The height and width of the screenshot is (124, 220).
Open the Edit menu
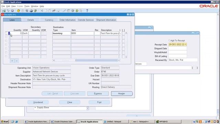click(x=8, y=6)
